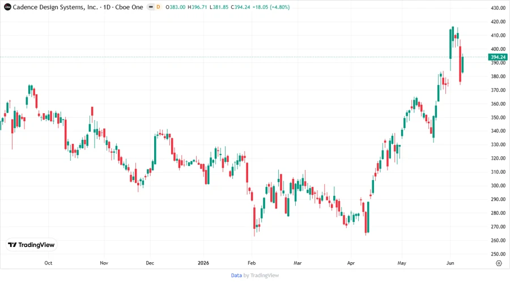510x282 pixels.
Task: Toggle the market status dash indicator
Action: 151,7
